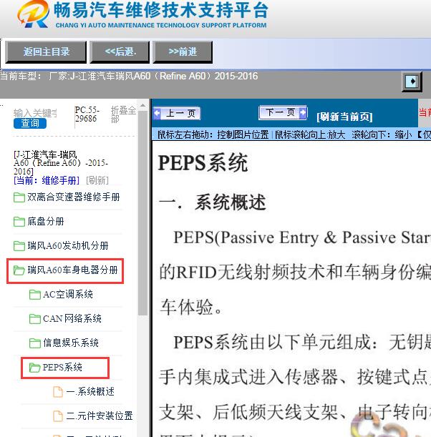Click the 当前：维修手册 link
The width and height of the screenshot is (431, 437).
click(x=47, y=181)
